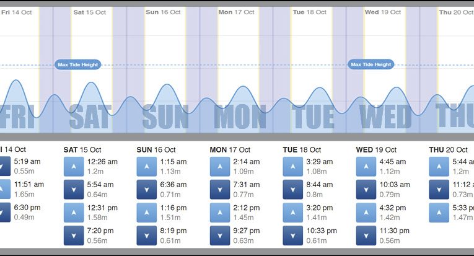Click the large WED label on the chart
Screen dimensions: 474x256
(385, 117)
